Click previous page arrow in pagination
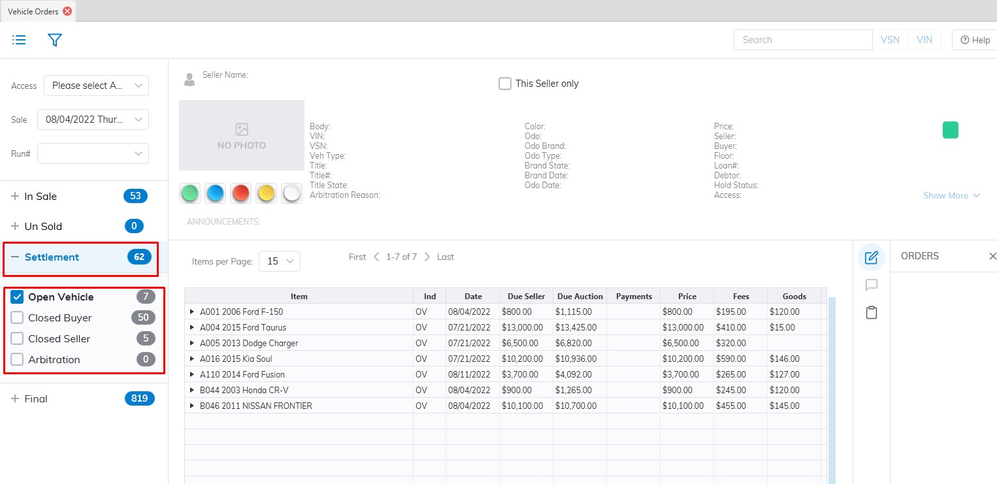The width and height of the screenshot is (997, 484). 376,257
